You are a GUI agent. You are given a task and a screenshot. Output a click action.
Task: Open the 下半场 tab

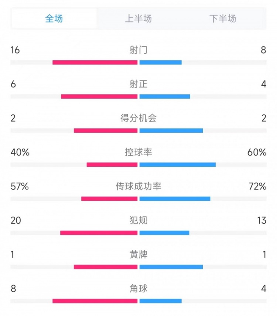coord(223,18)
